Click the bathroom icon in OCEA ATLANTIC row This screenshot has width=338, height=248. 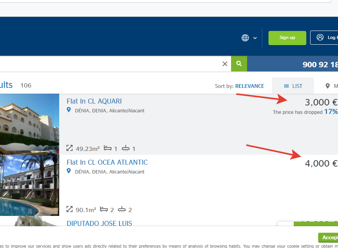(122, 209)
